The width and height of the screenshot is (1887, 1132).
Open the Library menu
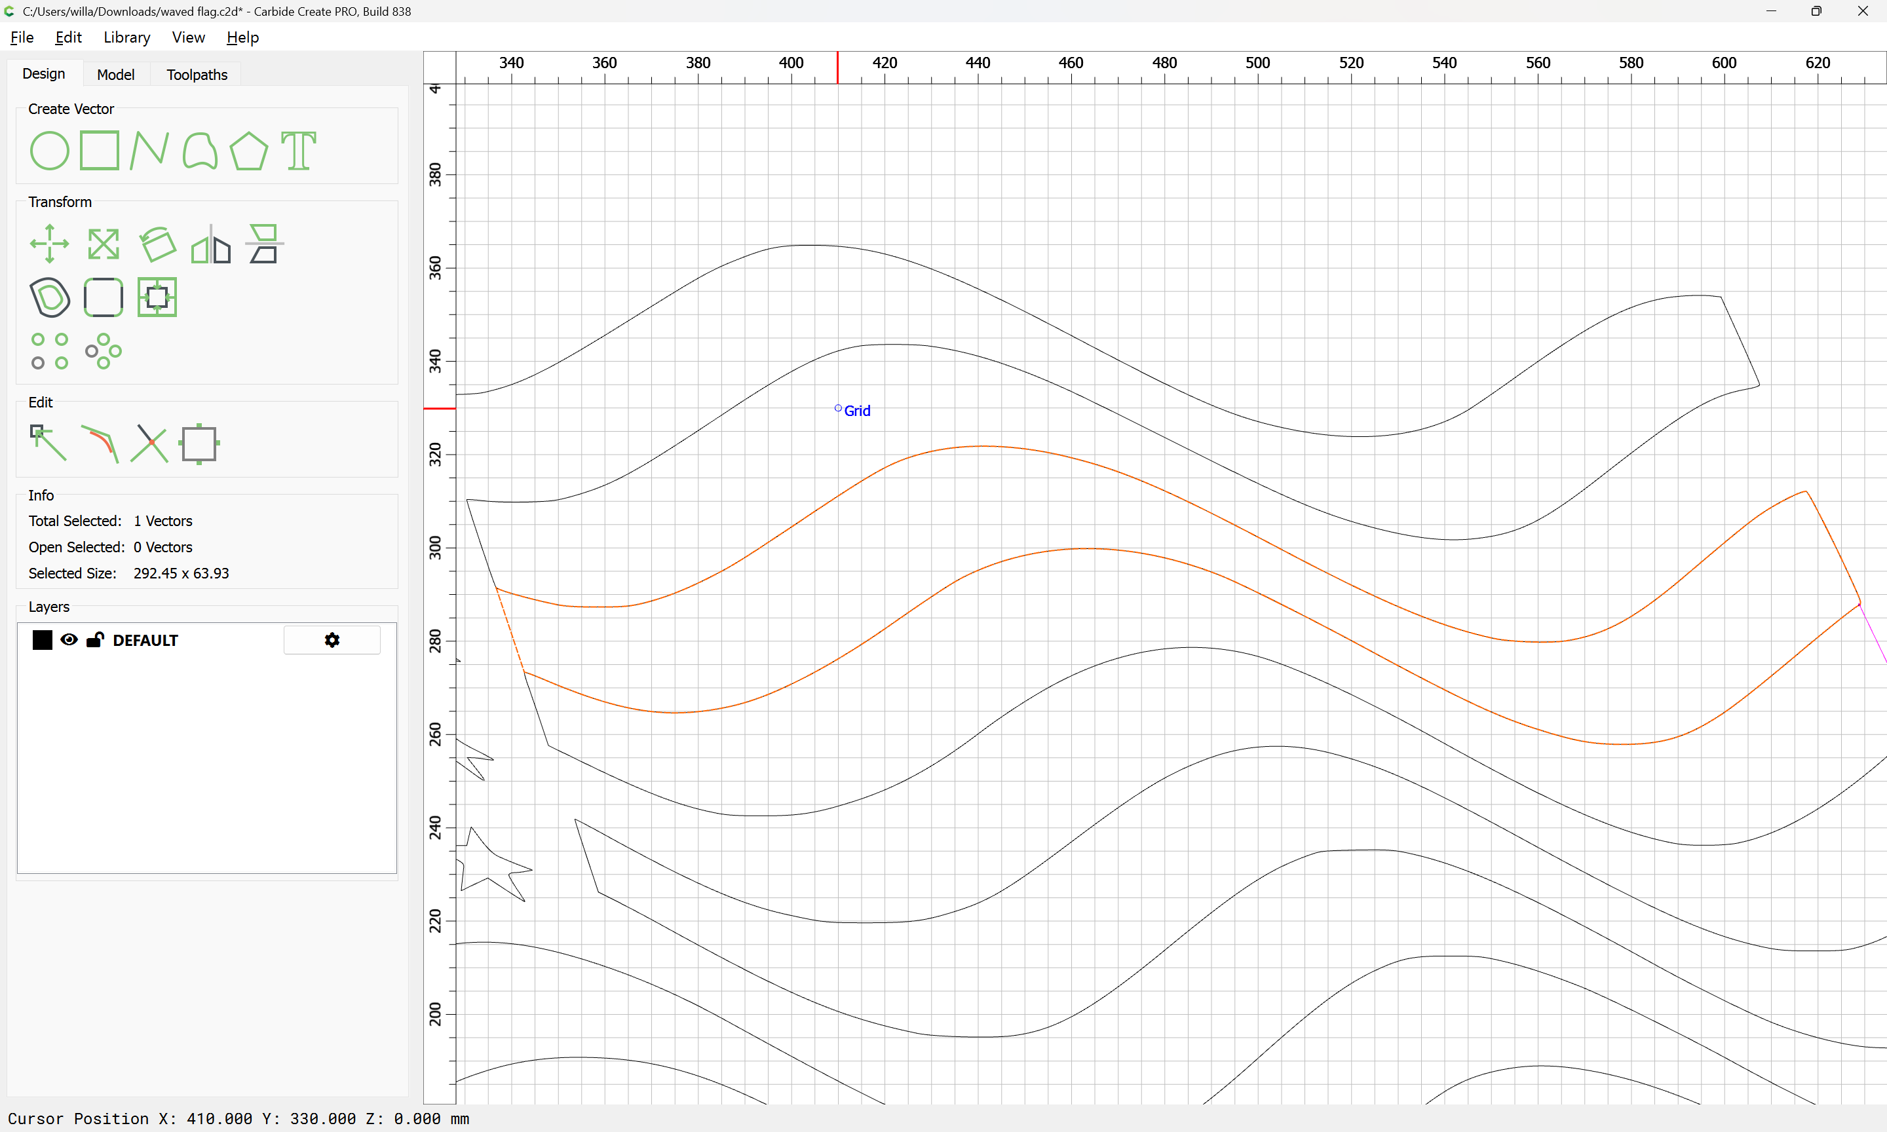click(x=126, y=37)
